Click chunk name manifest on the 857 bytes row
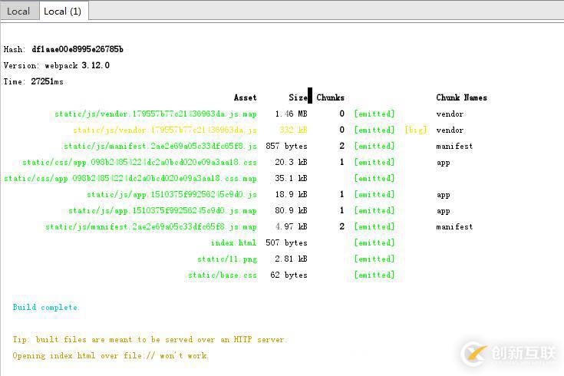The height and width of the screenshot is (376, 564). click(454, 146)
